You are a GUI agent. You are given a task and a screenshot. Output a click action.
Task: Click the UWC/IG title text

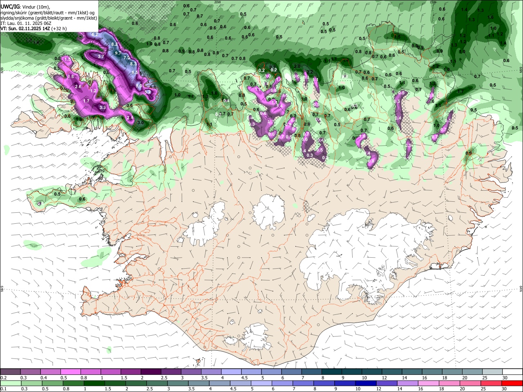click(10, 7)
